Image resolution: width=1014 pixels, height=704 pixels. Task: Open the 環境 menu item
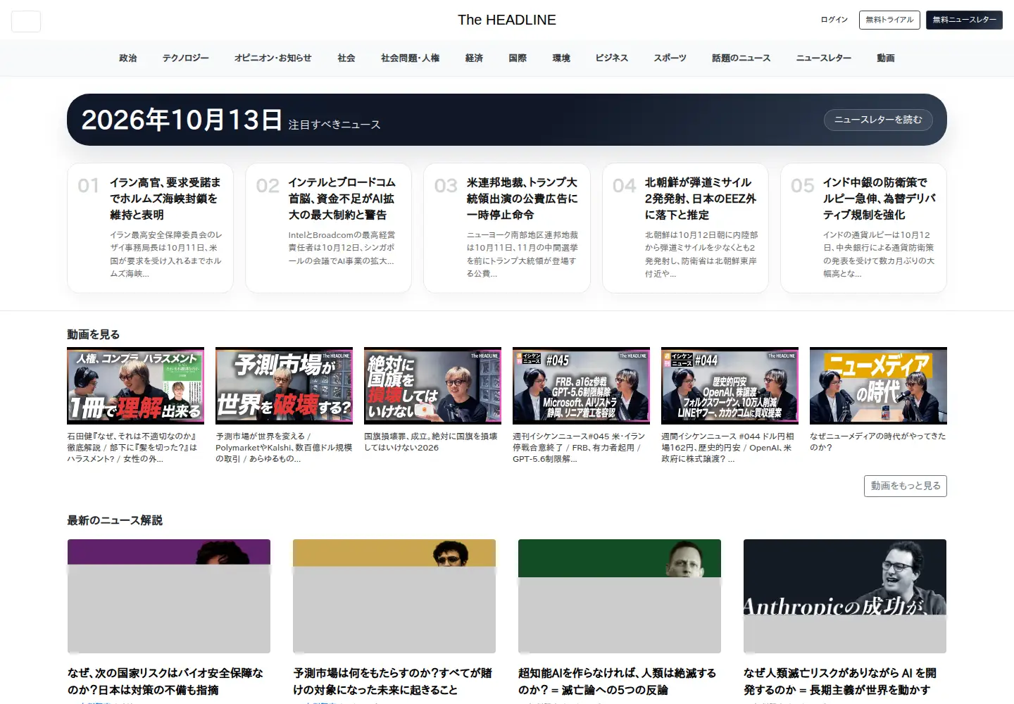[x=561, y=58]
